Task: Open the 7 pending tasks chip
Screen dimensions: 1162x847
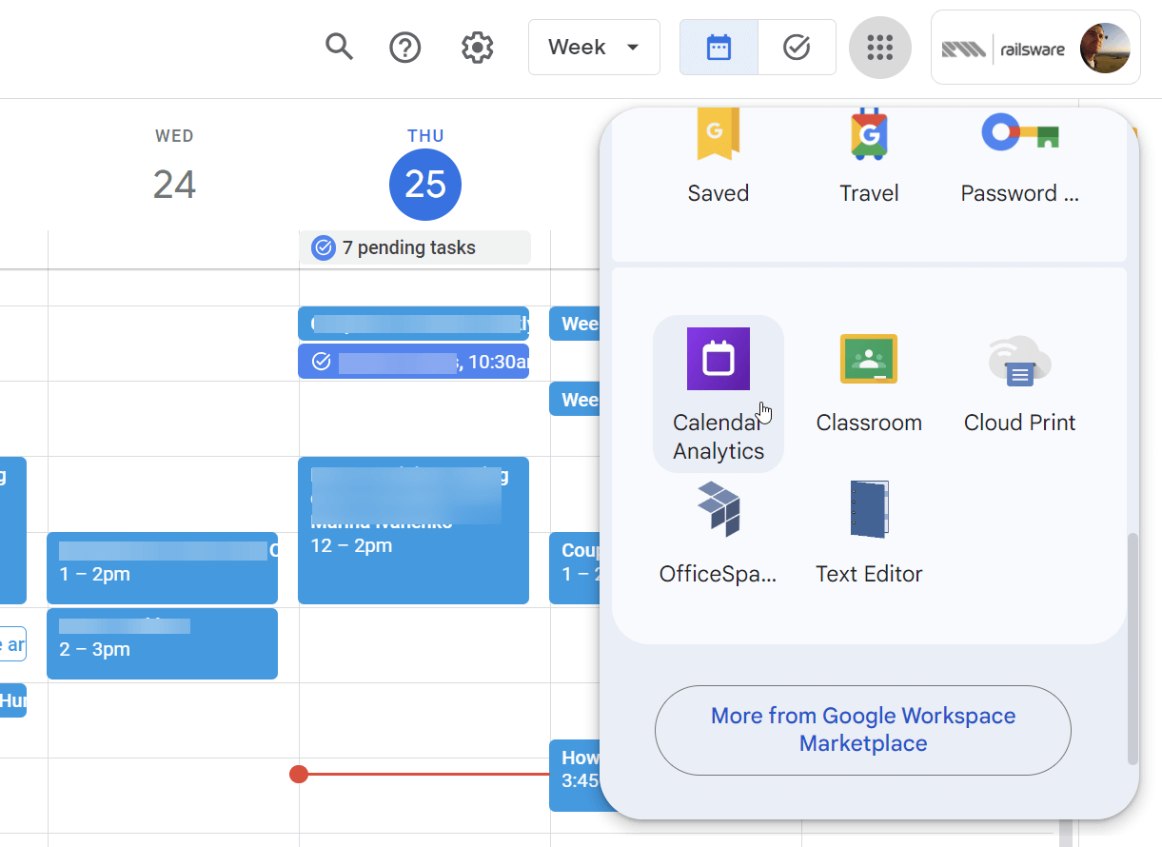Action: (x=415, y=247)
